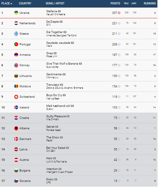Toggle points breakdown circle next to Netherlands' 221

pyautogui.click(x=119, y=23)
